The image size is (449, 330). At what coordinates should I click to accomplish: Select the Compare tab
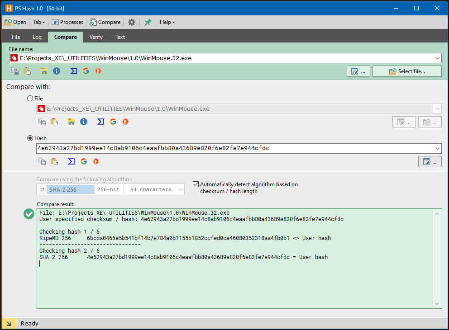coord(66,37)
